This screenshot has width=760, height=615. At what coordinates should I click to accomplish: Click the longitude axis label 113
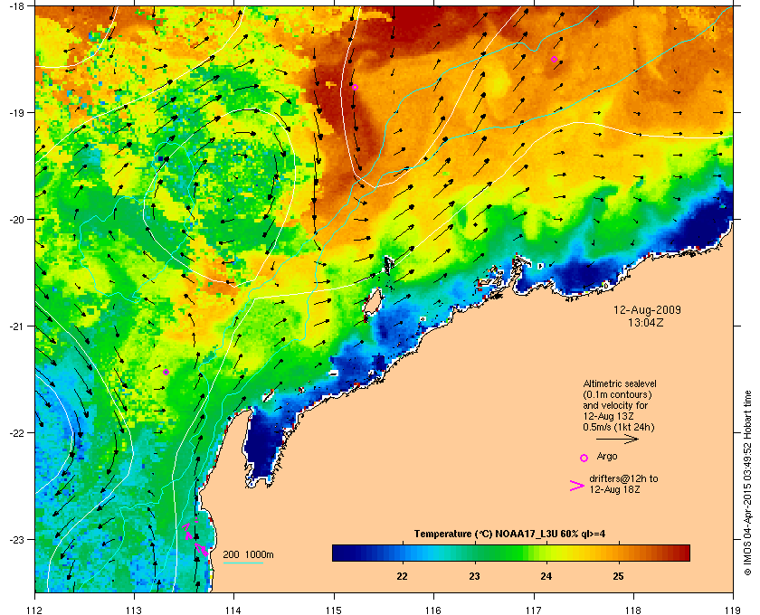134,610
